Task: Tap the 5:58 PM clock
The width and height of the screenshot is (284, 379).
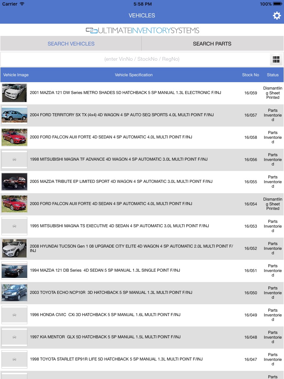Action: click(x=142, y=4)
